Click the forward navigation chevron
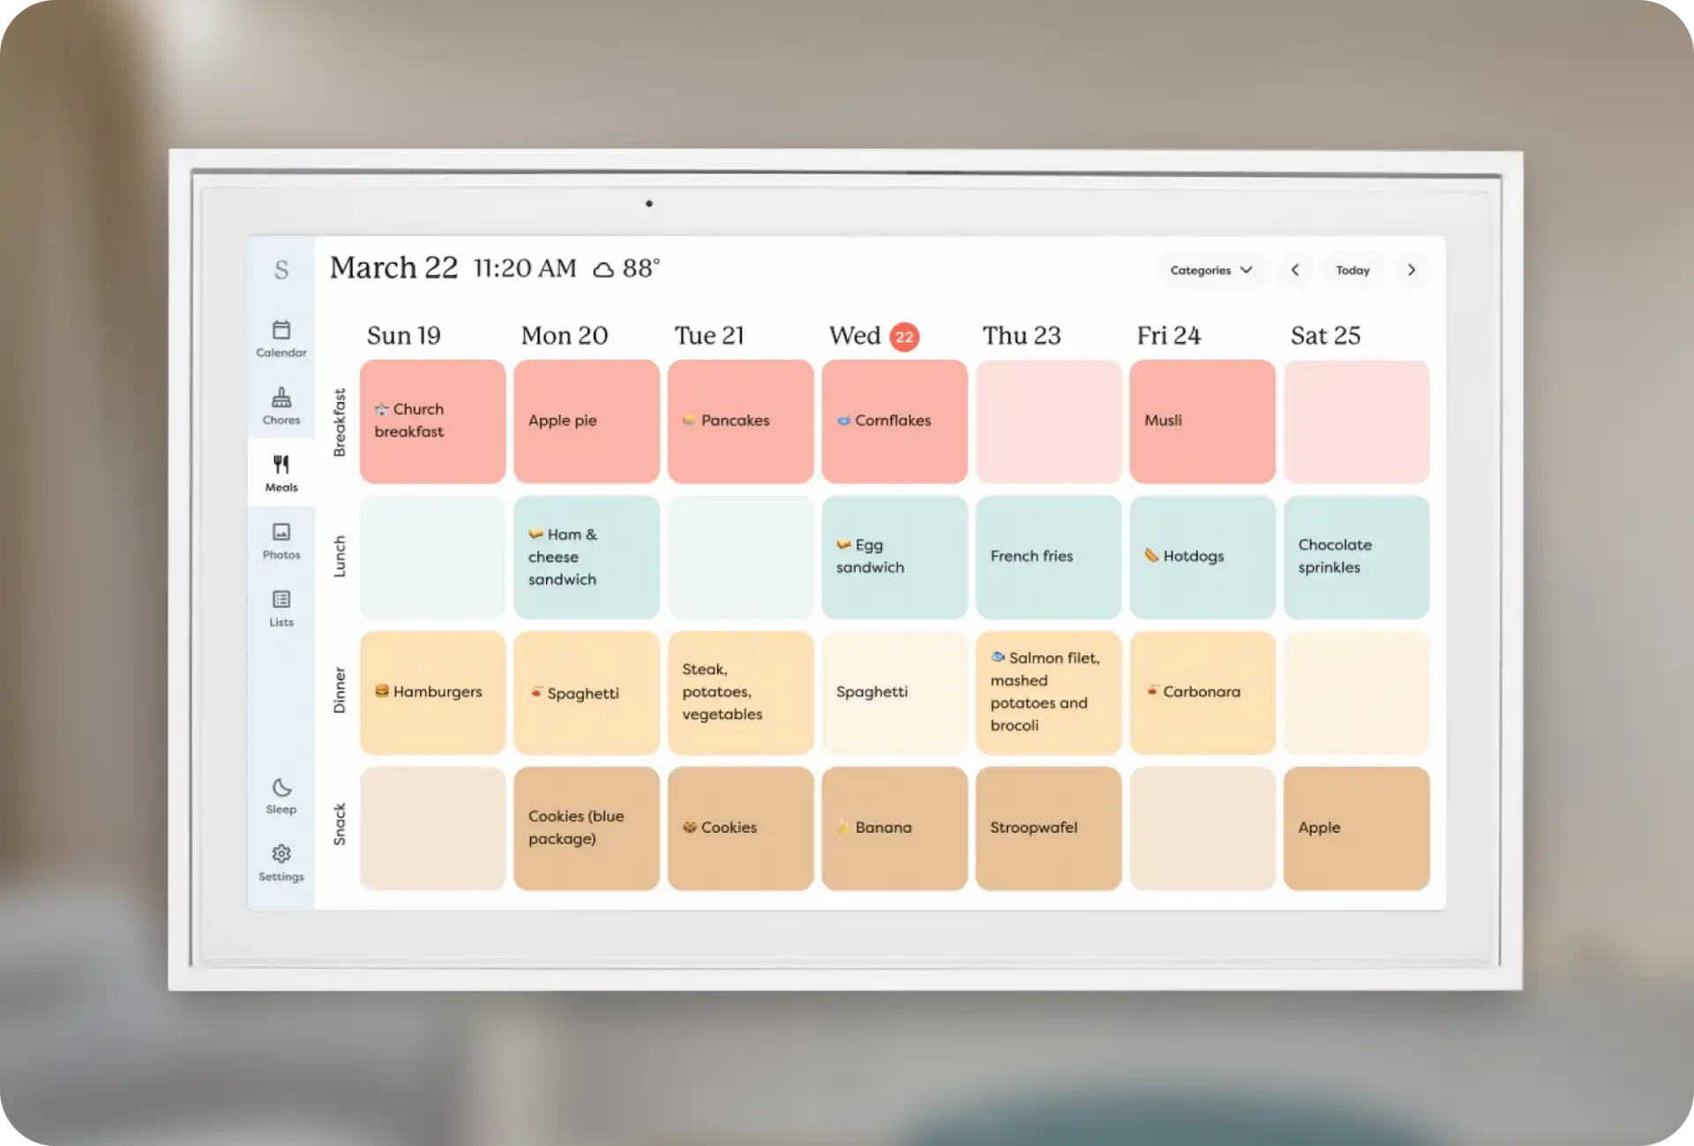Viewport: 1694px width, 1146px height. [1412, 270]
